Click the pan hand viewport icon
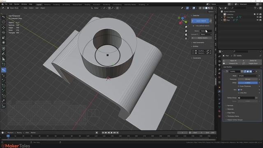 [x=186, y=31]
